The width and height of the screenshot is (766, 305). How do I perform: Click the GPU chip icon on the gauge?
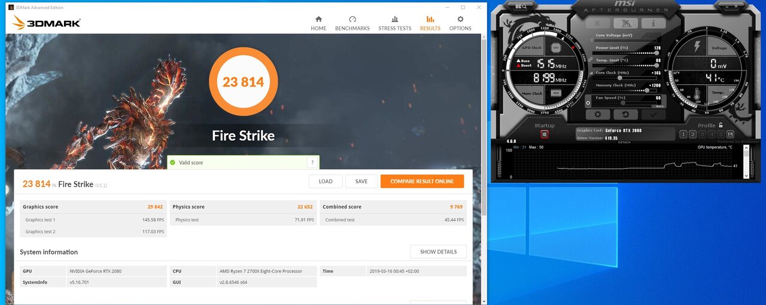[555, 47]
